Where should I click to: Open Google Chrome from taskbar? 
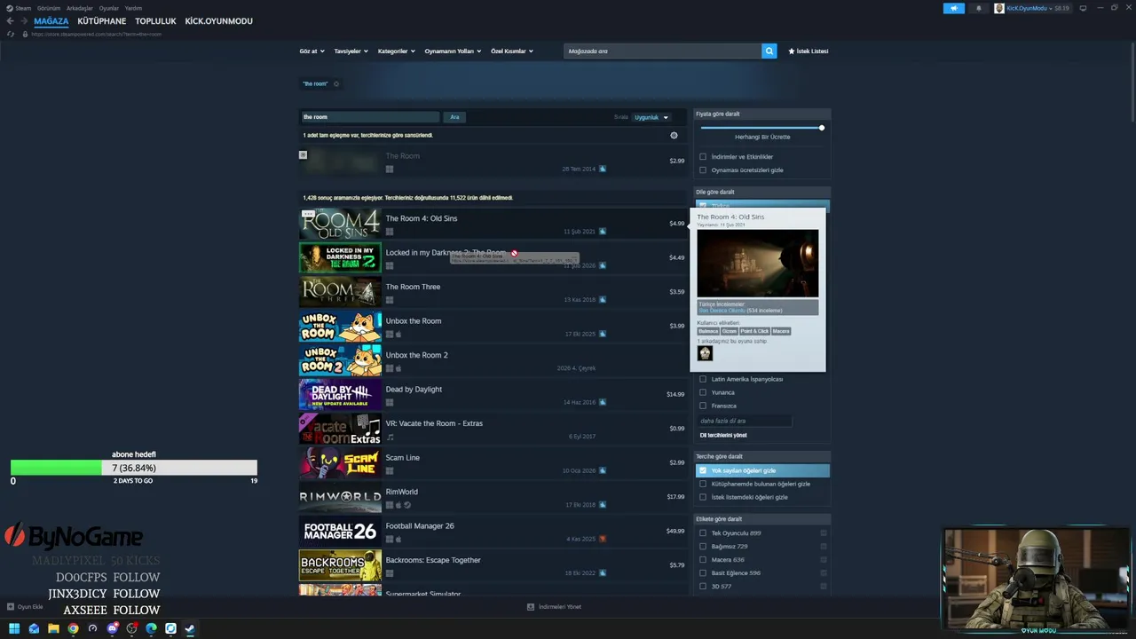point(73,628)
